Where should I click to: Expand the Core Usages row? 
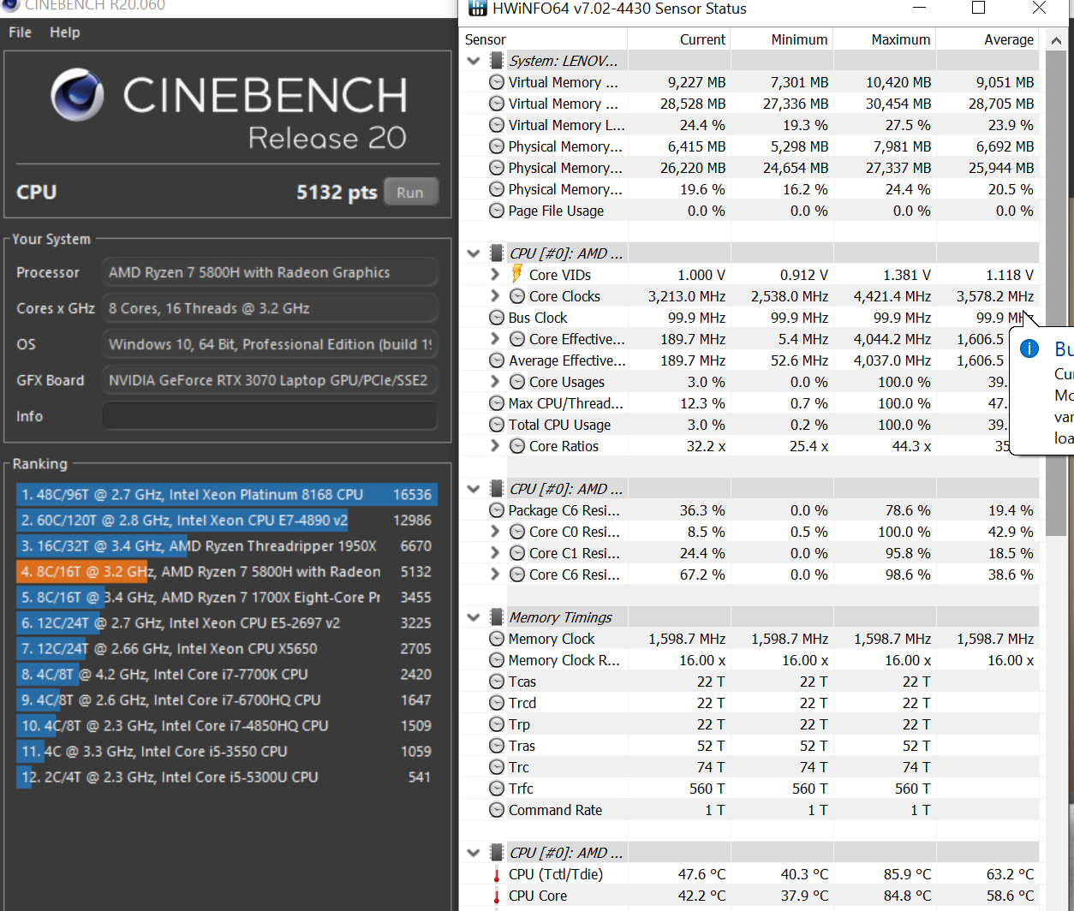[495, 382]
